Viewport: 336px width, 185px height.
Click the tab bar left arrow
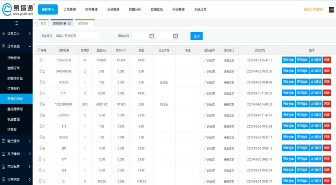pos(35,23)
